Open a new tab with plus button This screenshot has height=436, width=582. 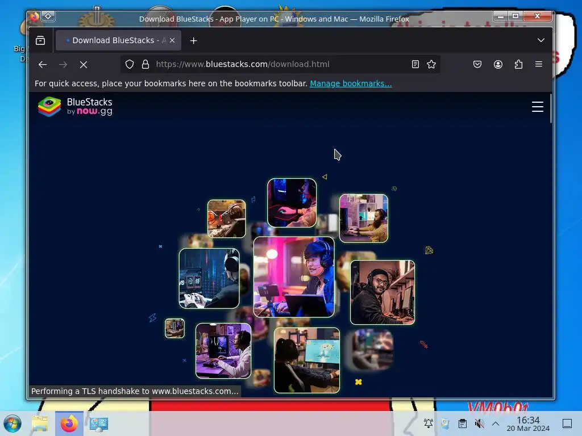pyautogui.click(x=193, y=40)
